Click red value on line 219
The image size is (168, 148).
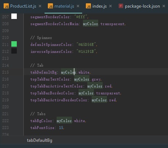112,100
